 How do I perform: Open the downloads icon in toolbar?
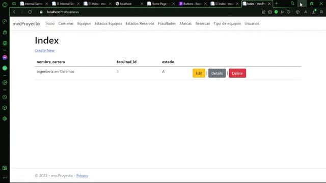click(314, 12)
